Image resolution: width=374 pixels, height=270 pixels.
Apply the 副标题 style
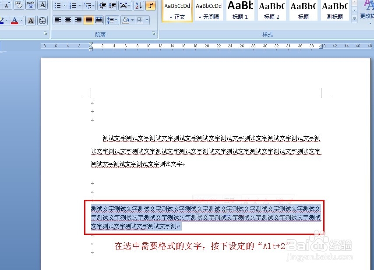click(x=335, y=11)
